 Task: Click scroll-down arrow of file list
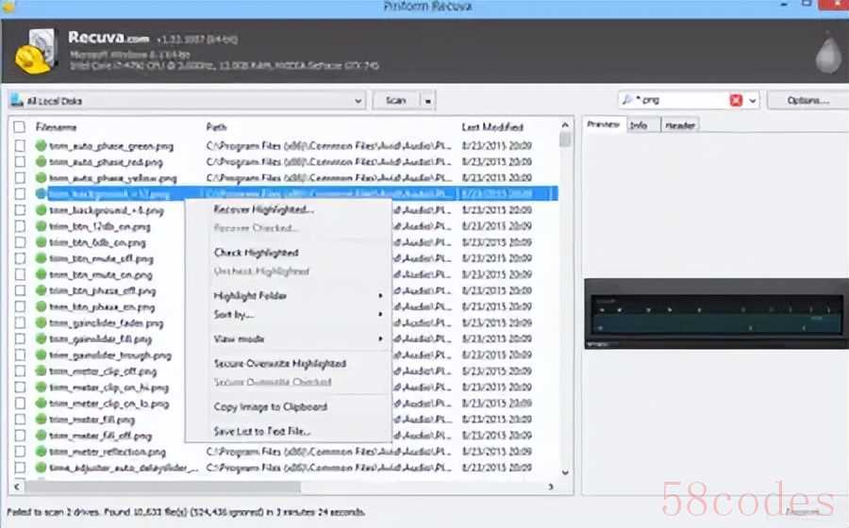(565, 472)
